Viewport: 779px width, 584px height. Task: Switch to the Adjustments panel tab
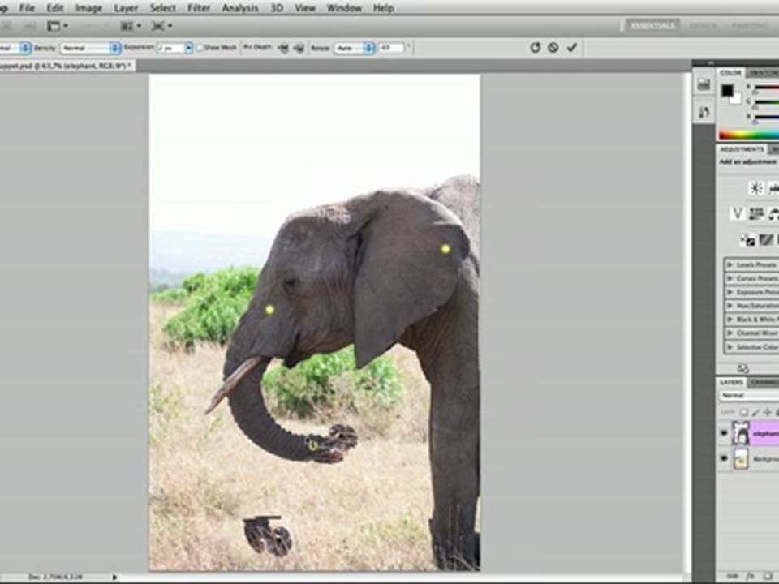pyautogui.click(x=741, y=149)
